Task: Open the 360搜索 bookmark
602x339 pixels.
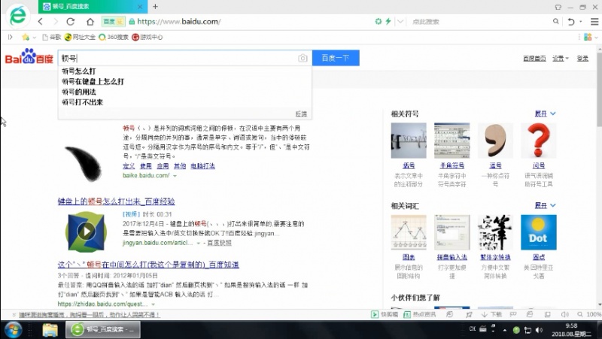Action: tap(114, 37)
